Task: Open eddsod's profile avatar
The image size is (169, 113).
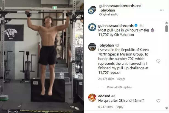Action: click(92, 98)
